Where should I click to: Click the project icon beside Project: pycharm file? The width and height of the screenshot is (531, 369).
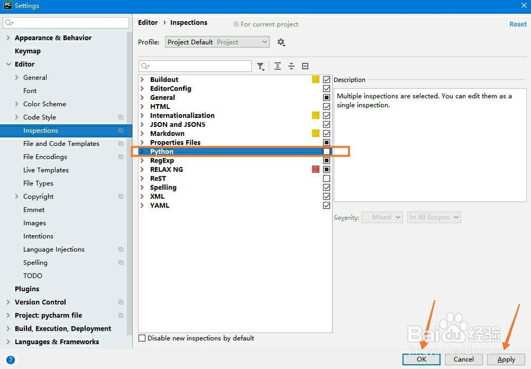(x=121, y=315)
